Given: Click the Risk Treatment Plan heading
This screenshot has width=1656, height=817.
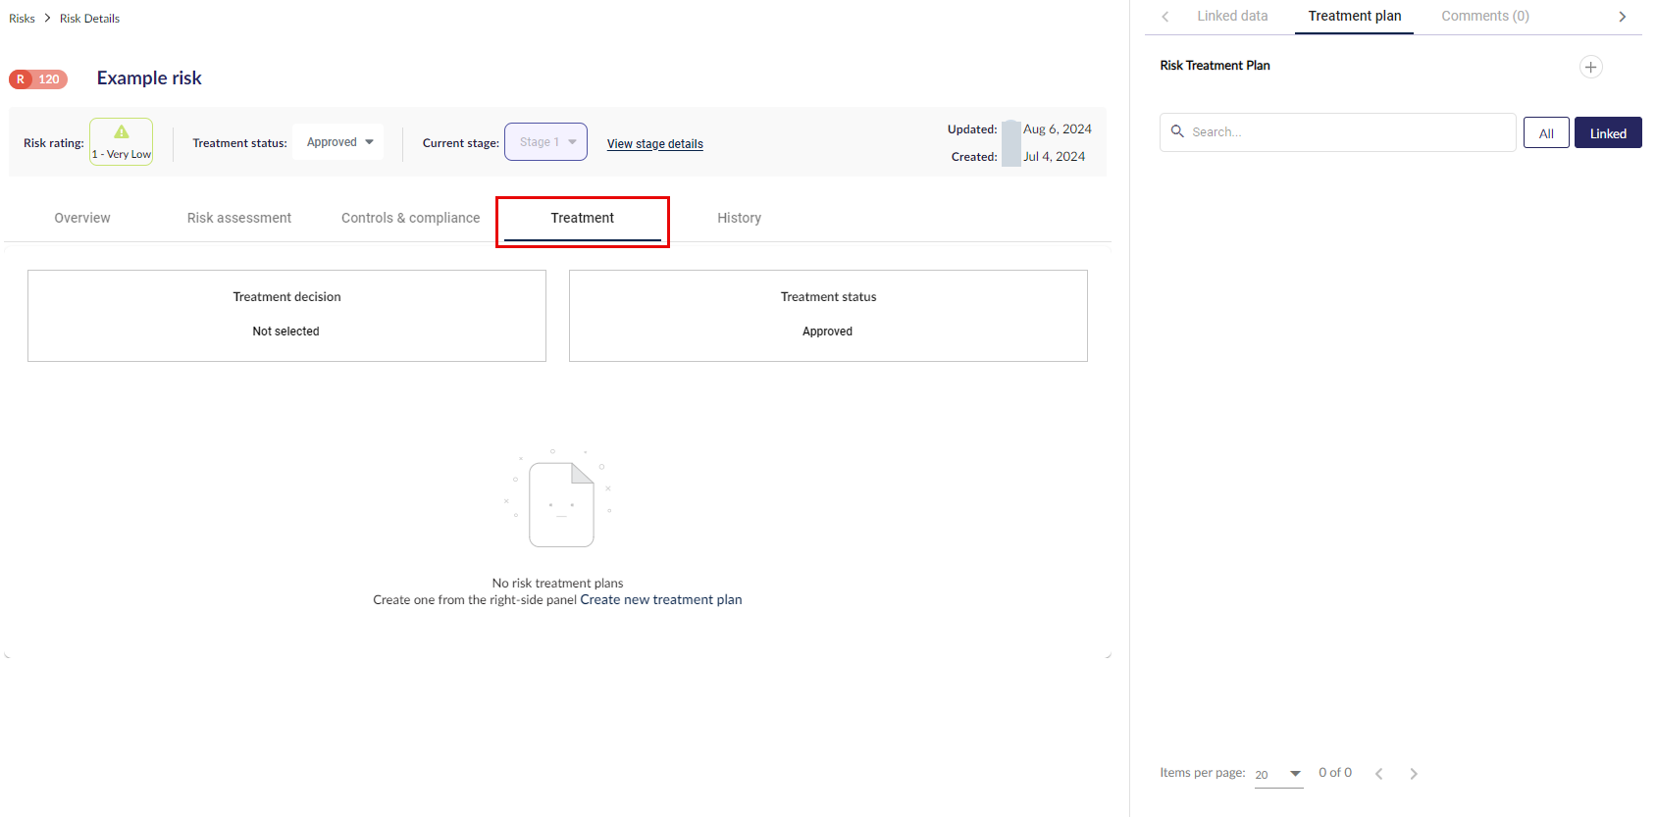Looking at the screenshot, I should click(x=1215, y=66).
